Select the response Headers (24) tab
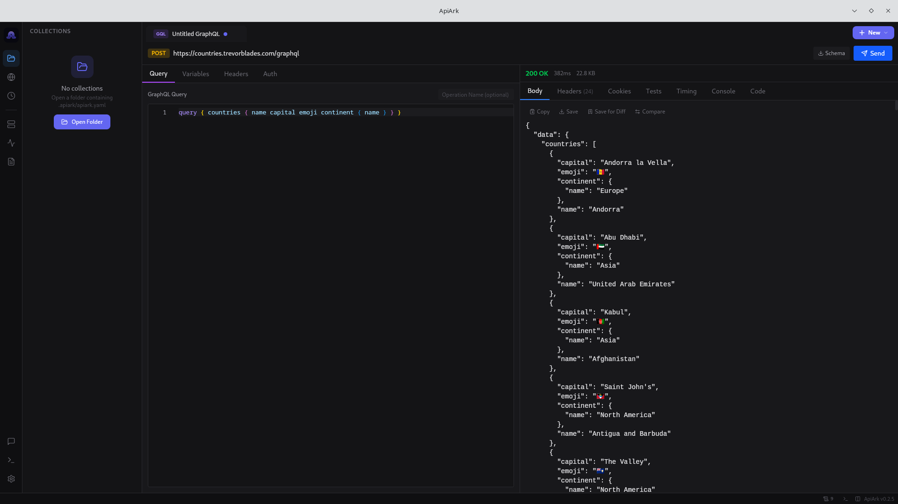Image resolution: width=898 pixels, height=504 pixels. click(x=575, y=91)
